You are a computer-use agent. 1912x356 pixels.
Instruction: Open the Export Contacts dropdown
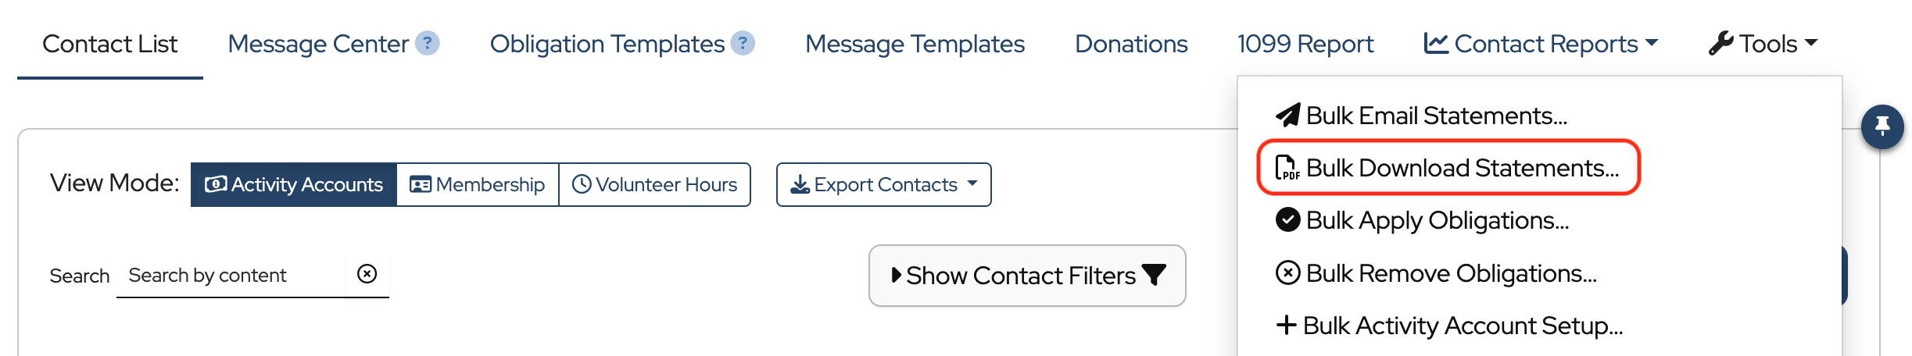883,184
